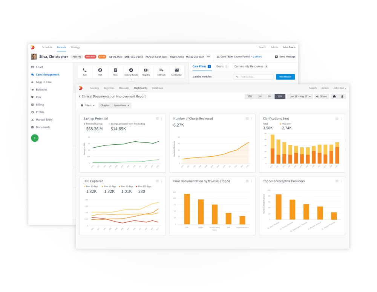
Task: Click the Activity Bundle star icon
Action: click(x=131, y=70)
